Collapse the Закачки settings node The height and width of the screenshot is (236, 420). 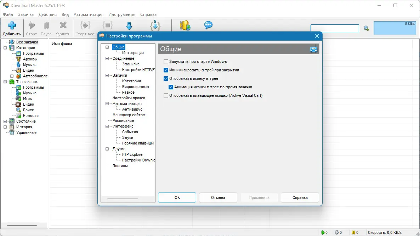click(107, 75)
